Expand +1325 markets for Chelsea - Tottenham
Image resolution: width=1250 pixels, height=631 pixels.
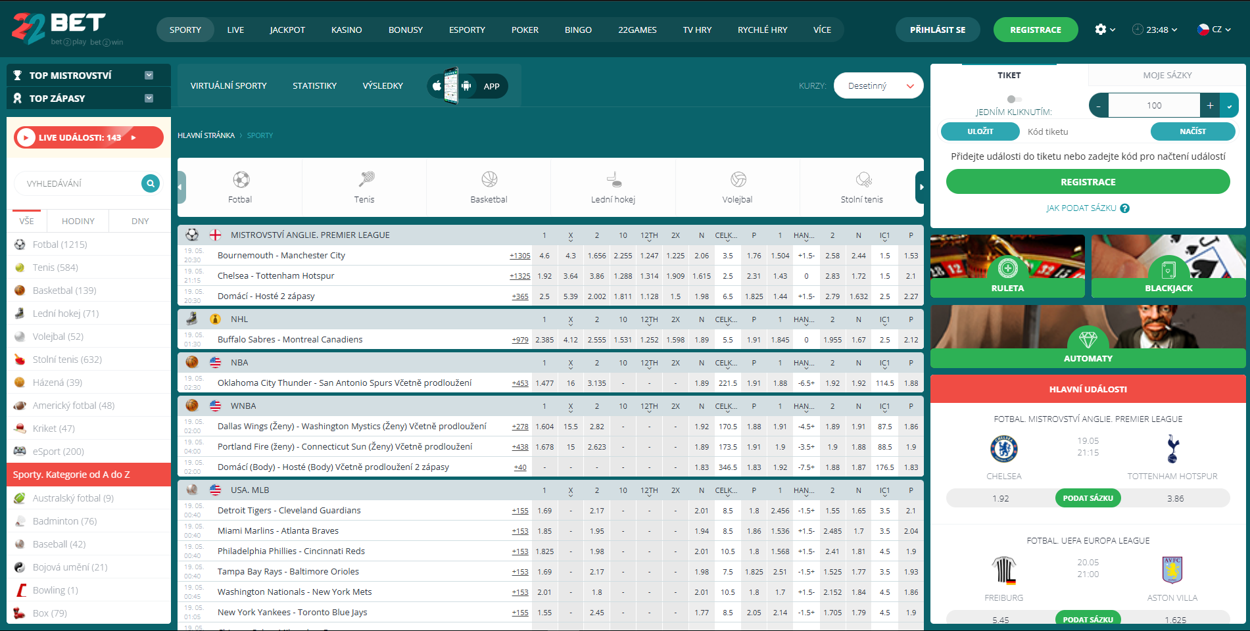[519, 276]
